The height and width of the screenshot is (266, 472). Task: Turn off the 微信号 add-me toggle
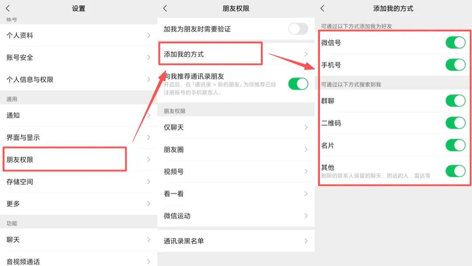[x=456, y=43]
